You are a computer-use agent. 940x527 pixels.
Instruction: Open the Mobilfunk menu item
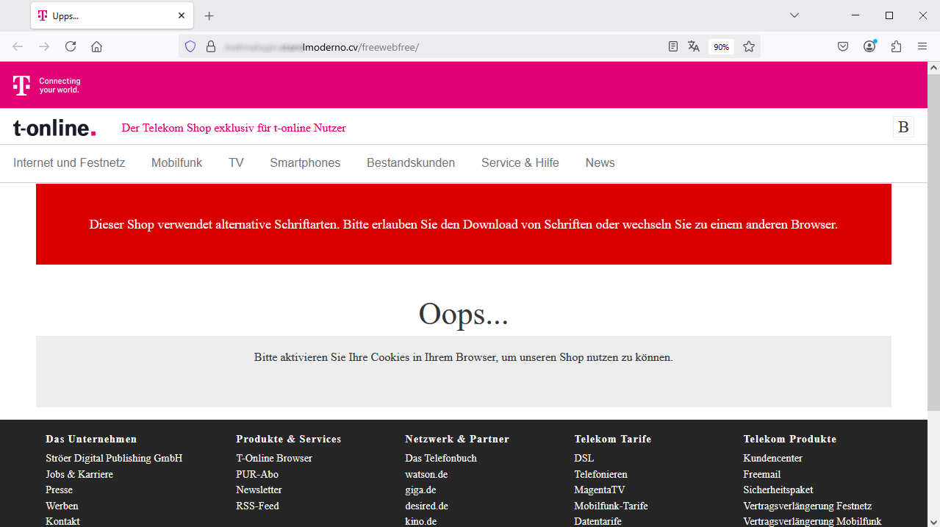tap(176, 163)
